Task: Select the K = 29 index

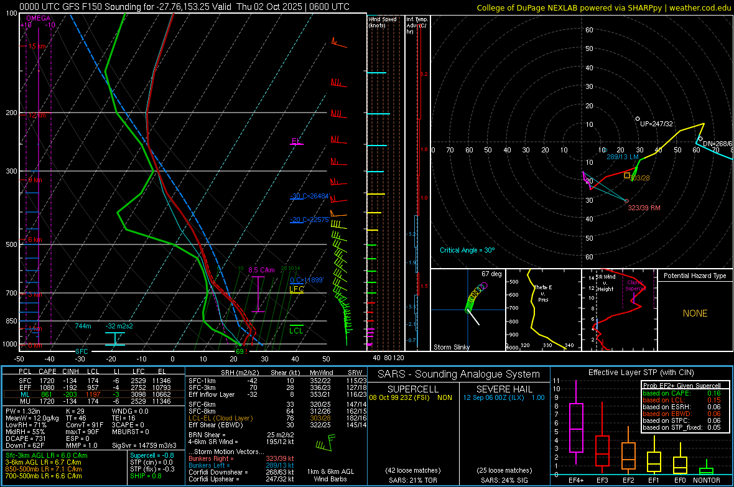Action: click(x=75, y=411)
